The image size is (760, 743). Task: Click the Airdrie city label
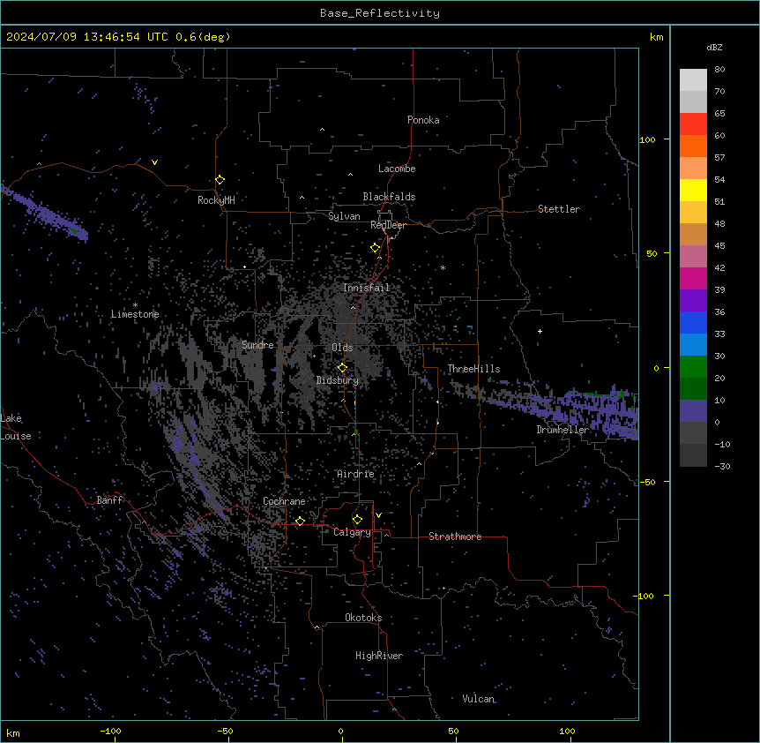click(356, 474)
